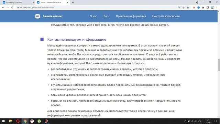Image resolution: width=220 pixels, height=124 pixels.
Task: Open the 'Защита данных' home link
Action: tap(53, 16)
